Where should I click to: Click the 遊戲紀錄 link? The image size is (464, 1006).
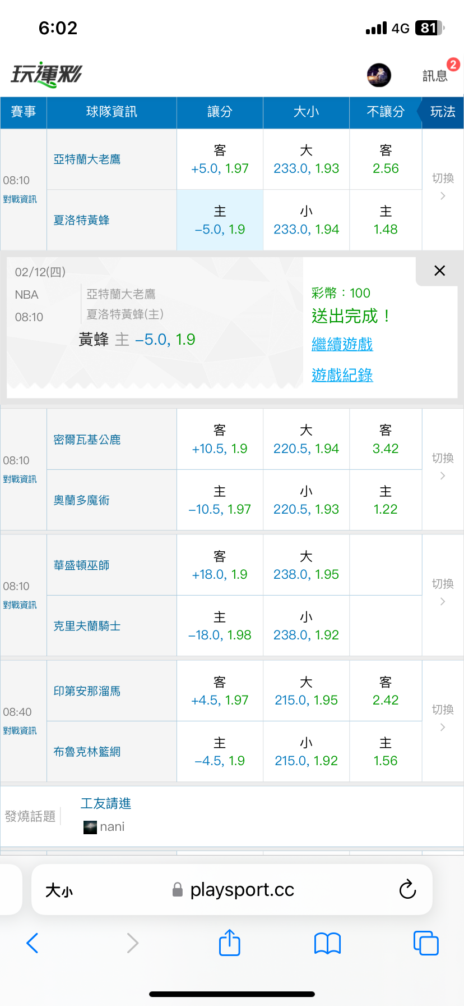(x=342, y=375)
